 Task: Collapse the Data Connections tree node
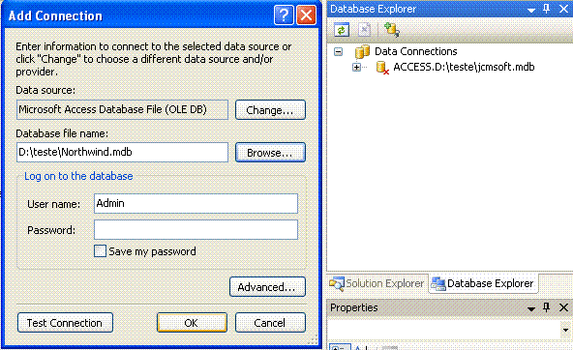coord(339,51)
